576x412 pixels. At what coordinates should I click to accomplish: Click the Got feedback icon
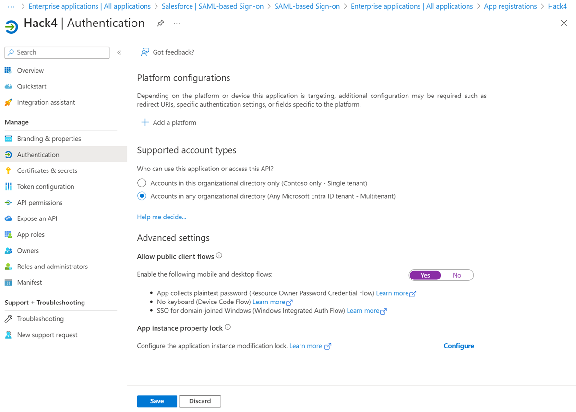144,52
